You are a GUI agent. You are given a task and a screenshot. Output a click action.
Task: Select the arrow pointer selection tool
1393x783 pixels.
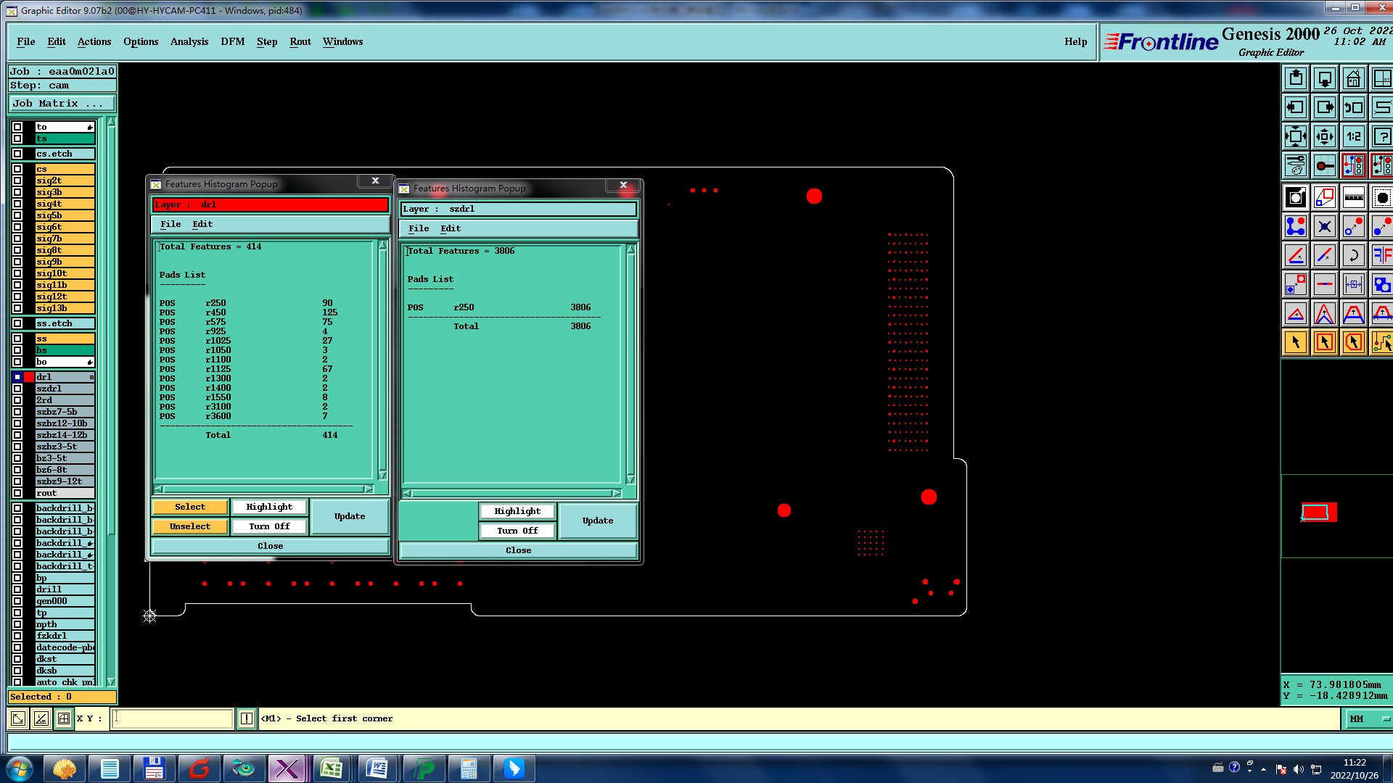(1295, 342)
